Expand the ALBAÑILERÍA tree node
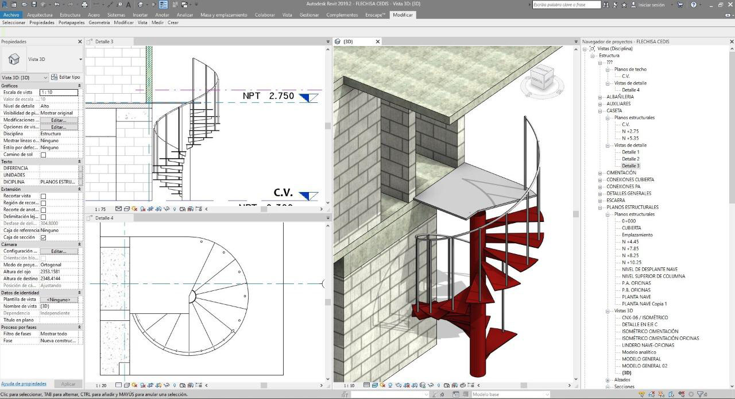 click(601, 97)
